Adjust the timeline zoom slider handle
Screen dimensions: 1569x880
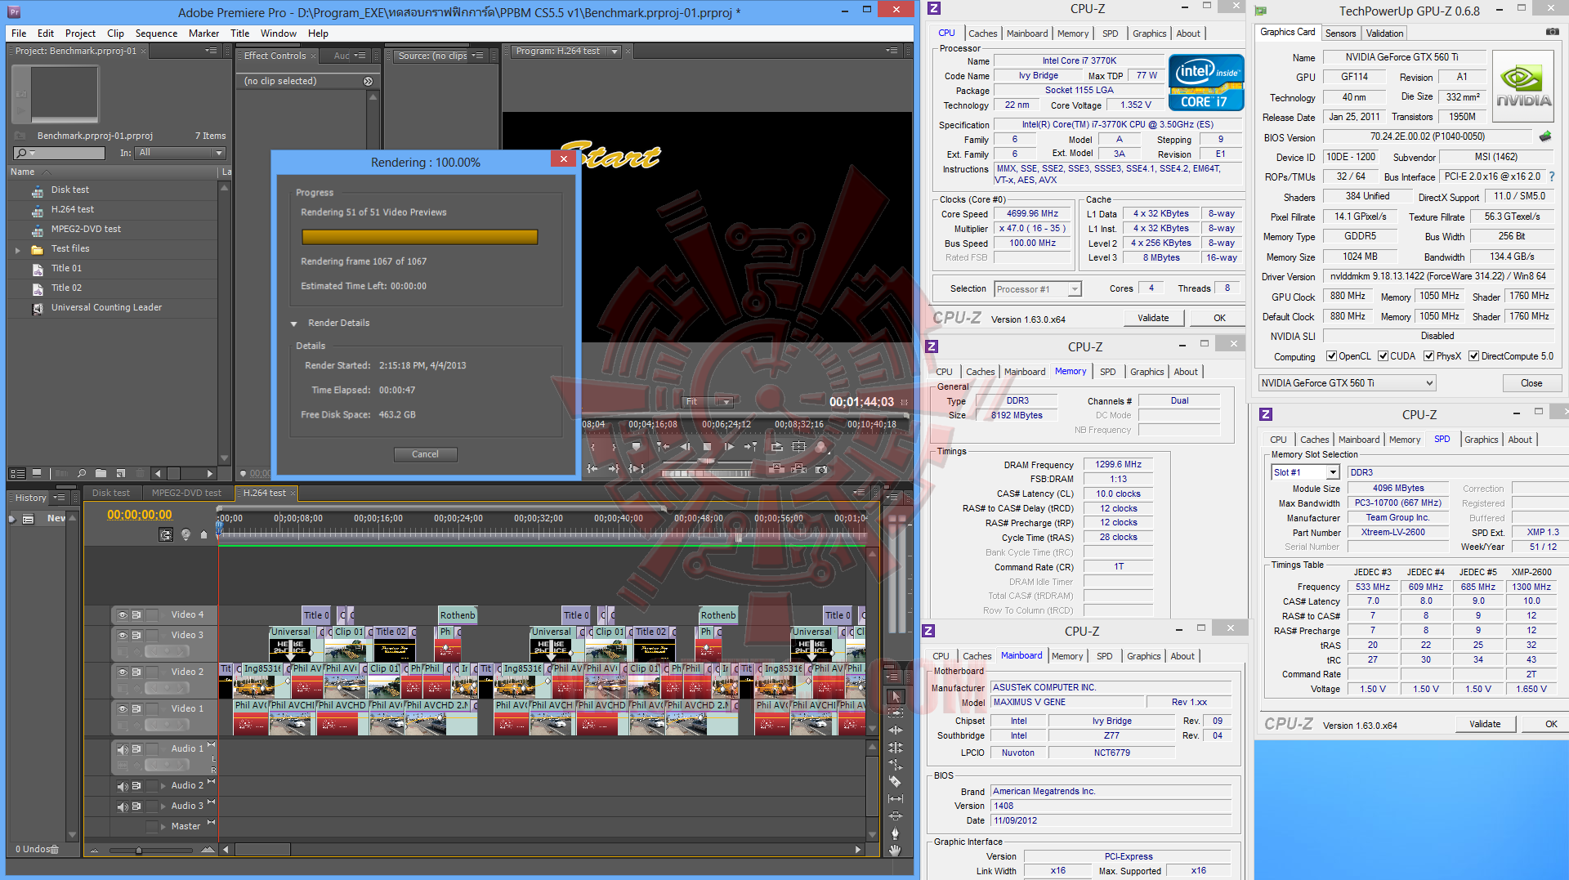139,850
